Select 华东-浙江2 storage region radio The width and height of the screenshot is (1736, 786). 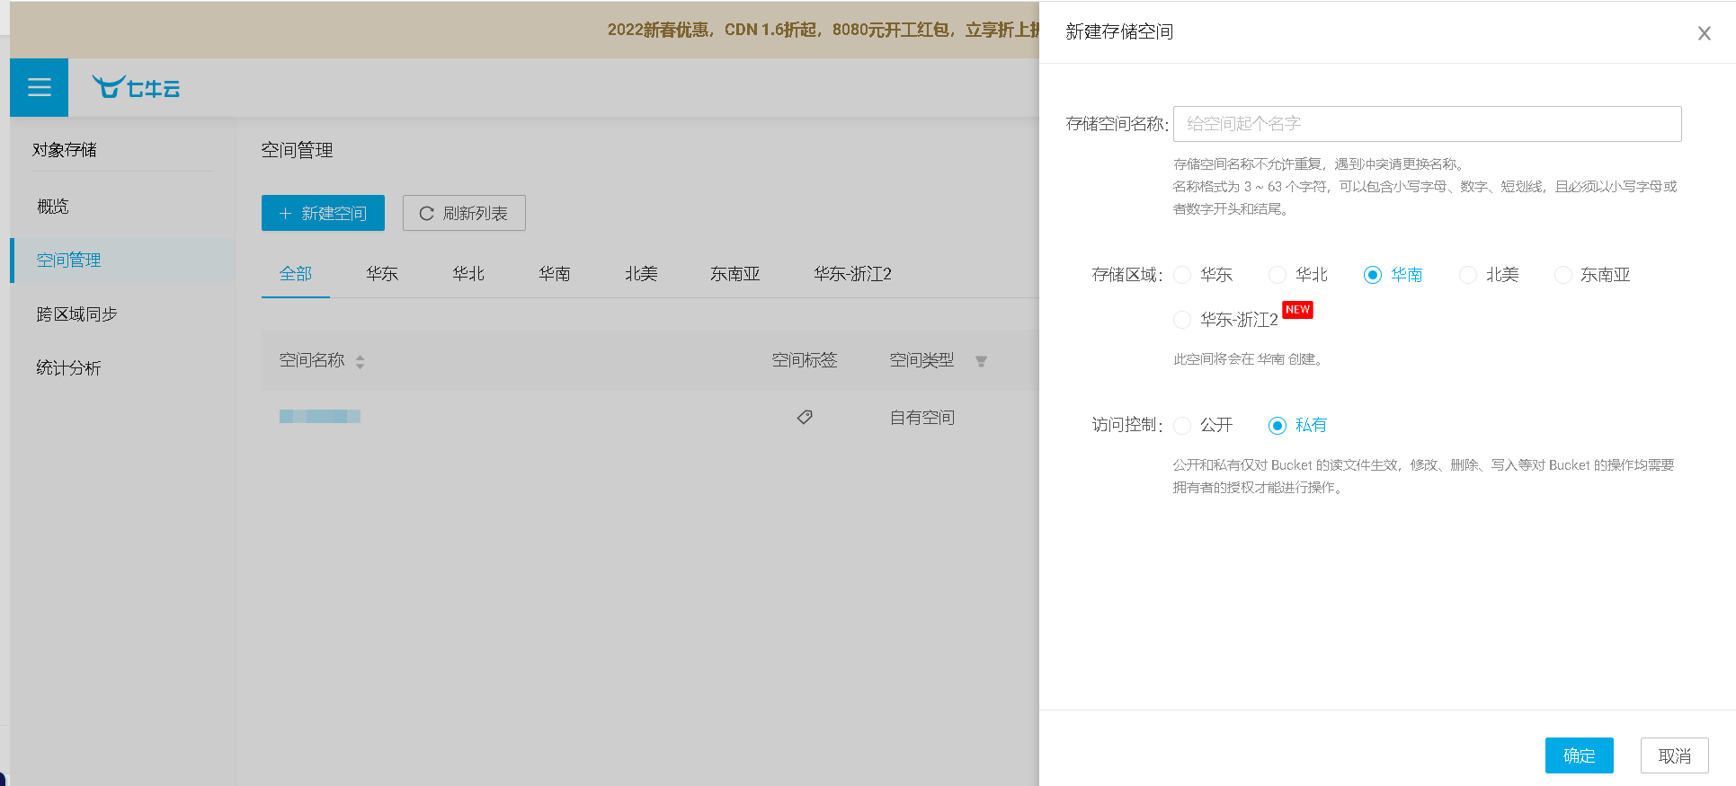1182,320
